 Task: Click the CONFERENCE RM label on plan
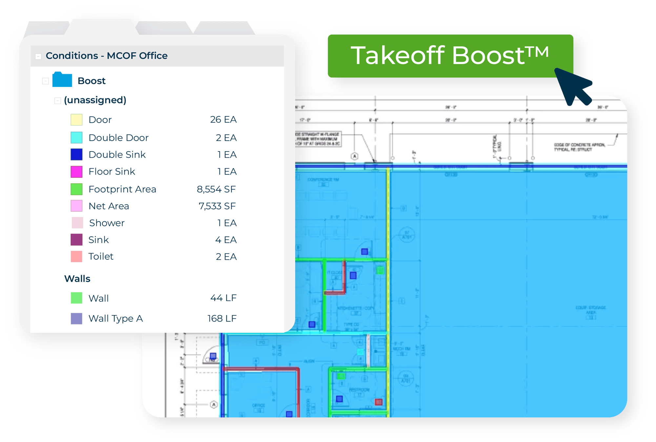[x=323, y=180]
